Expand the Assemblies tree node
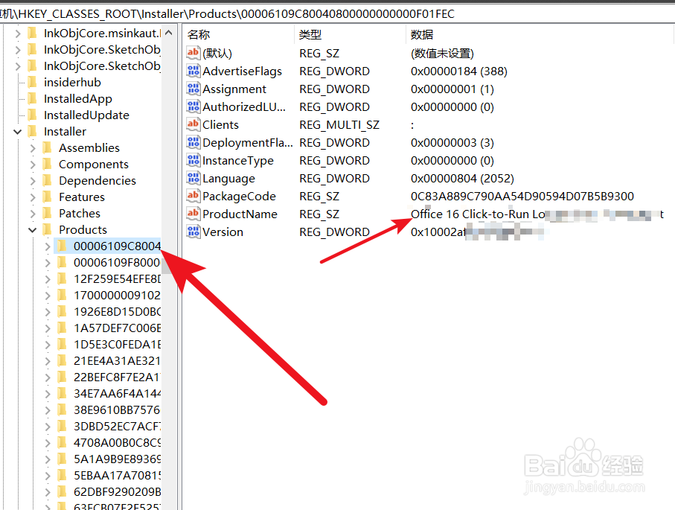The height and width of the screenshot is (510, 675). 33,147
